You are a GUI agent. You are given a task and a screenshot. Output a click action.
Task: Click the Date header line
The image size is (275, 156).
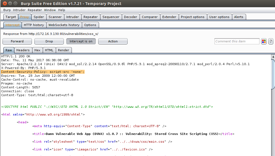coord(35,60)
